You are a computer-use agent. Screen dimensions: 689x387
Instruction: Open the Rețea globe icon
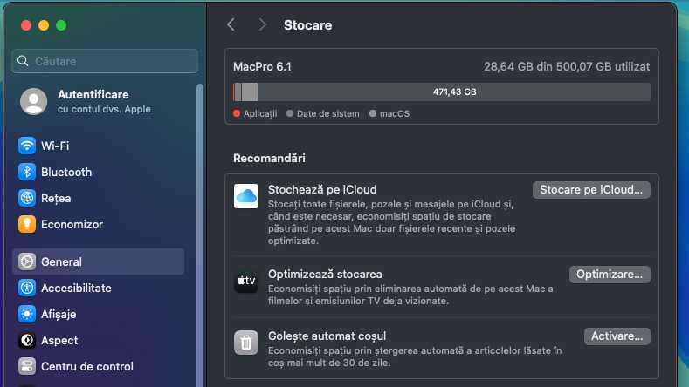[27, 198]
